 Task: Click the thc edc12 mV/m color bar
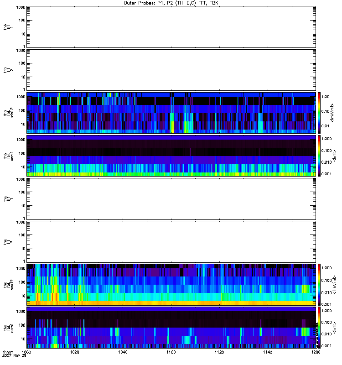click(320, 285)
